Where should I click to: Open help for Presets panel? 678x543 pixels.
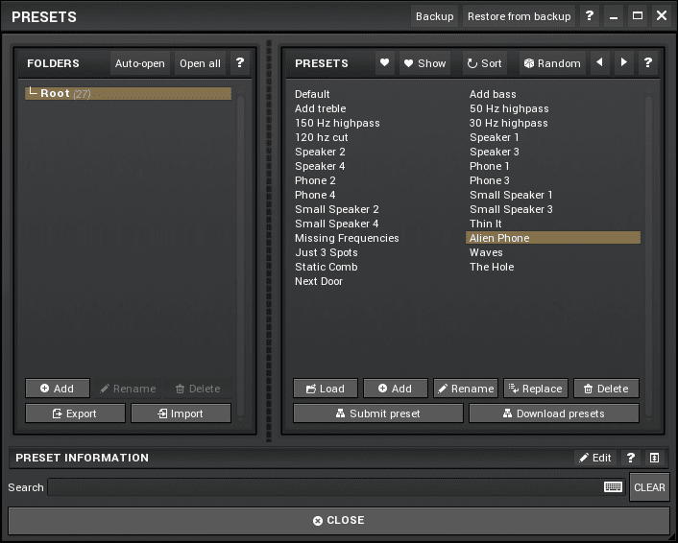647,63
